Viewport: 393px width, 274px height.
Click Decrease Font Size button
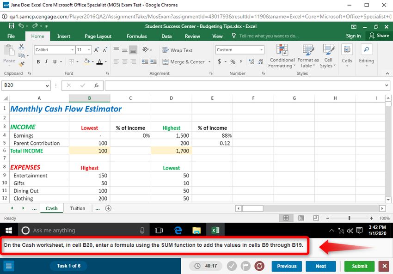[x=105, y=50]
